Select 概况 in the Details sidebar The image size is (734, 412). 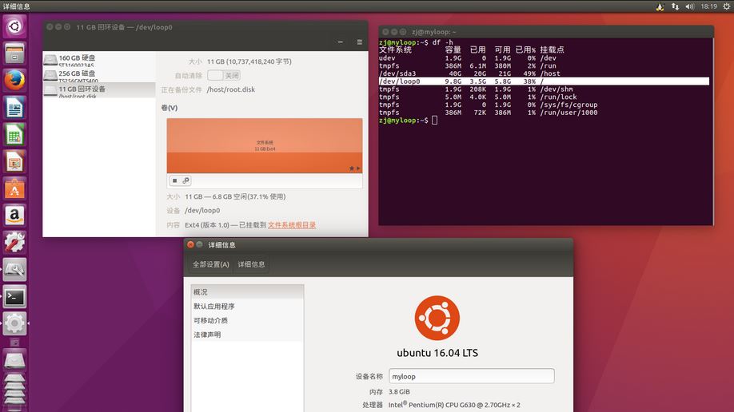coord(247,291)
